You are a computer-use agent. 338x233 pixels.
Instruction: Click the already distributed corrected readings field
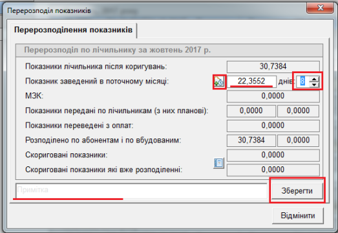[x=273, y=170]
